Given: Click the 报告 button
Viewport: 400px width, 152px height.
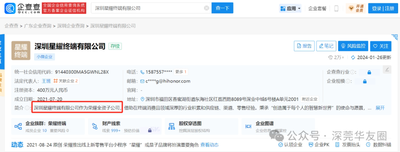Looking at the screenshot, I should coord(304,46).
